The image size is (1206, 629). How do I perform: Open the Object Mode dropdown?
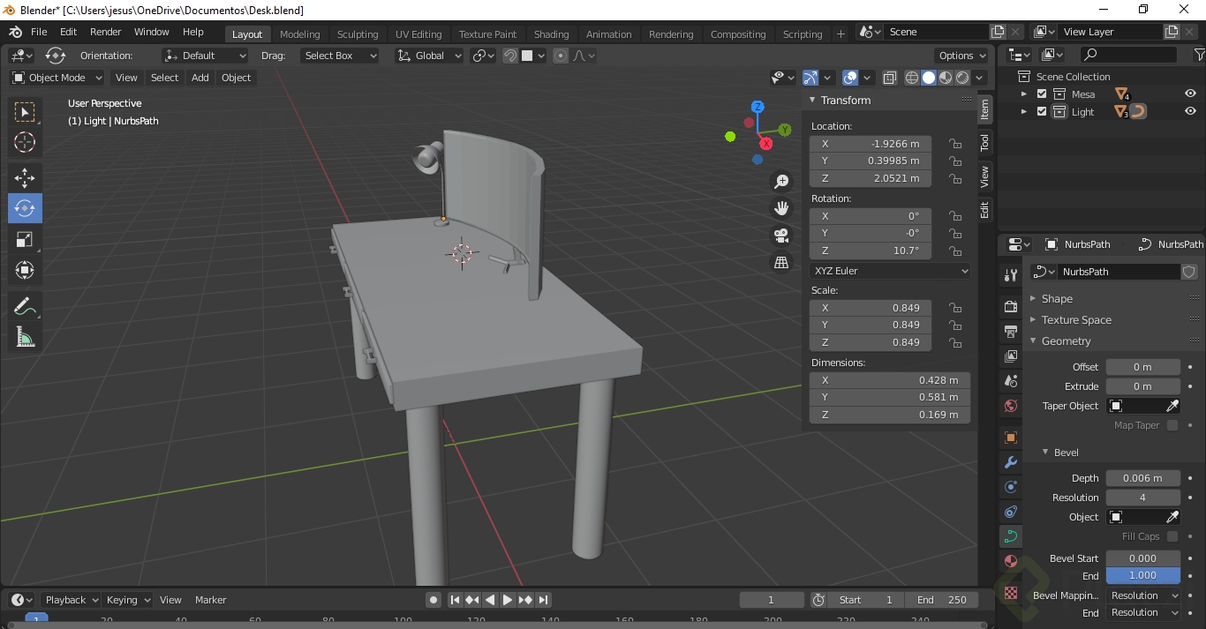pyautogui.click(x=57, y=78)
